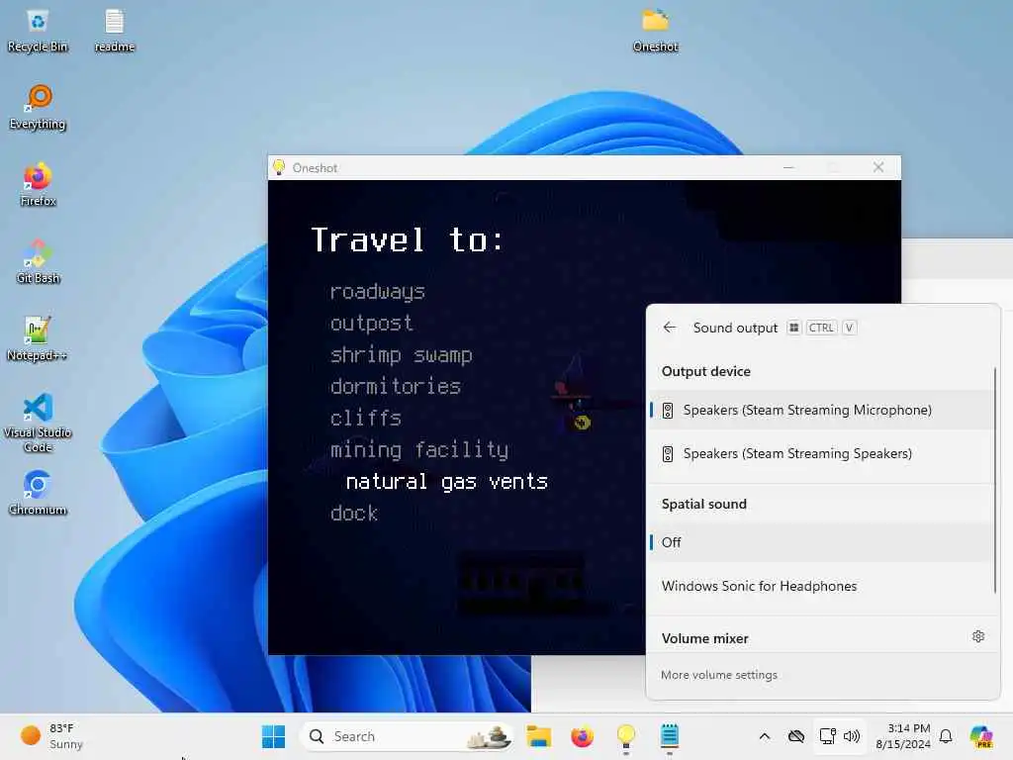Viewport: 1013px width, 760px height.
Task: Click the lightbulb icon in Oneshot title bar
Action: tap(279, 167)
